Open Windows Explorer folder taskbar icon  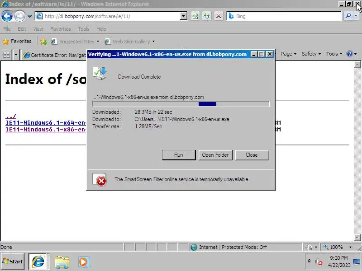tap(62, 262)
